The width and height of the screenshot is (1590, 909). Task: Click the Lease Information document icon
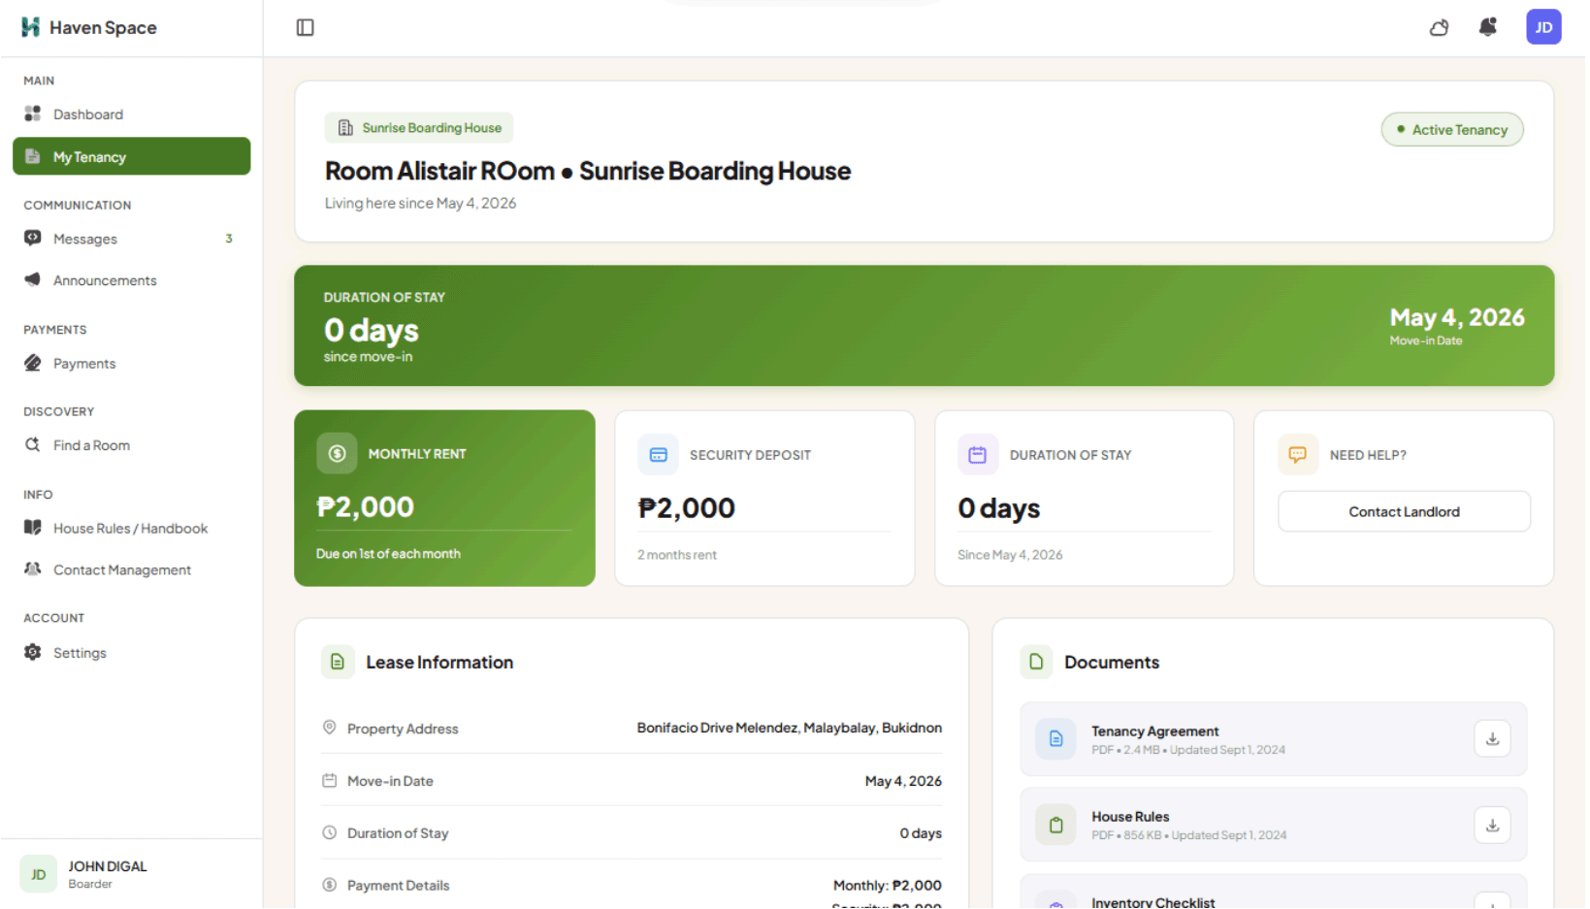tap(338, 663)
